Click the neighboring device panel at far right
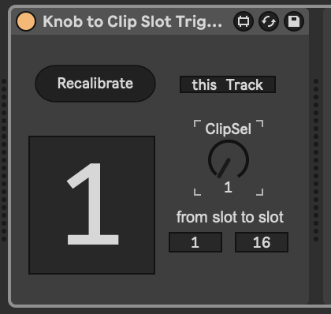331x314 pixels. (327, 156)
